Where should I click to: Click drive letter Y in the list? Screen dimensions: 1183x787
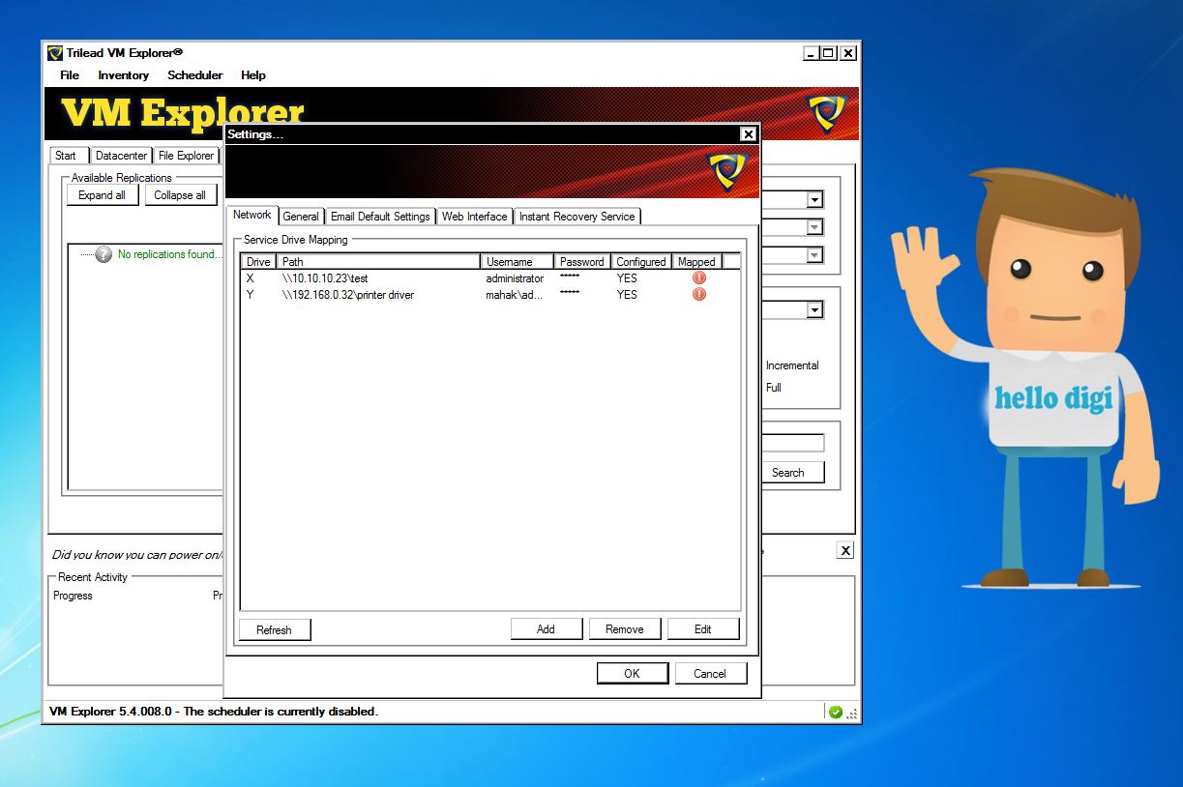251,295
